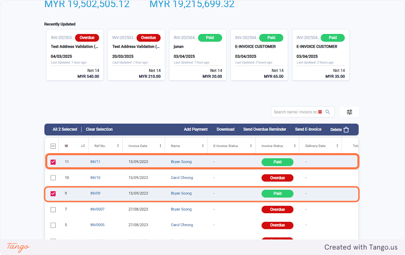
Task: Click the Delivery Date column header
Action: click(315, 146)
